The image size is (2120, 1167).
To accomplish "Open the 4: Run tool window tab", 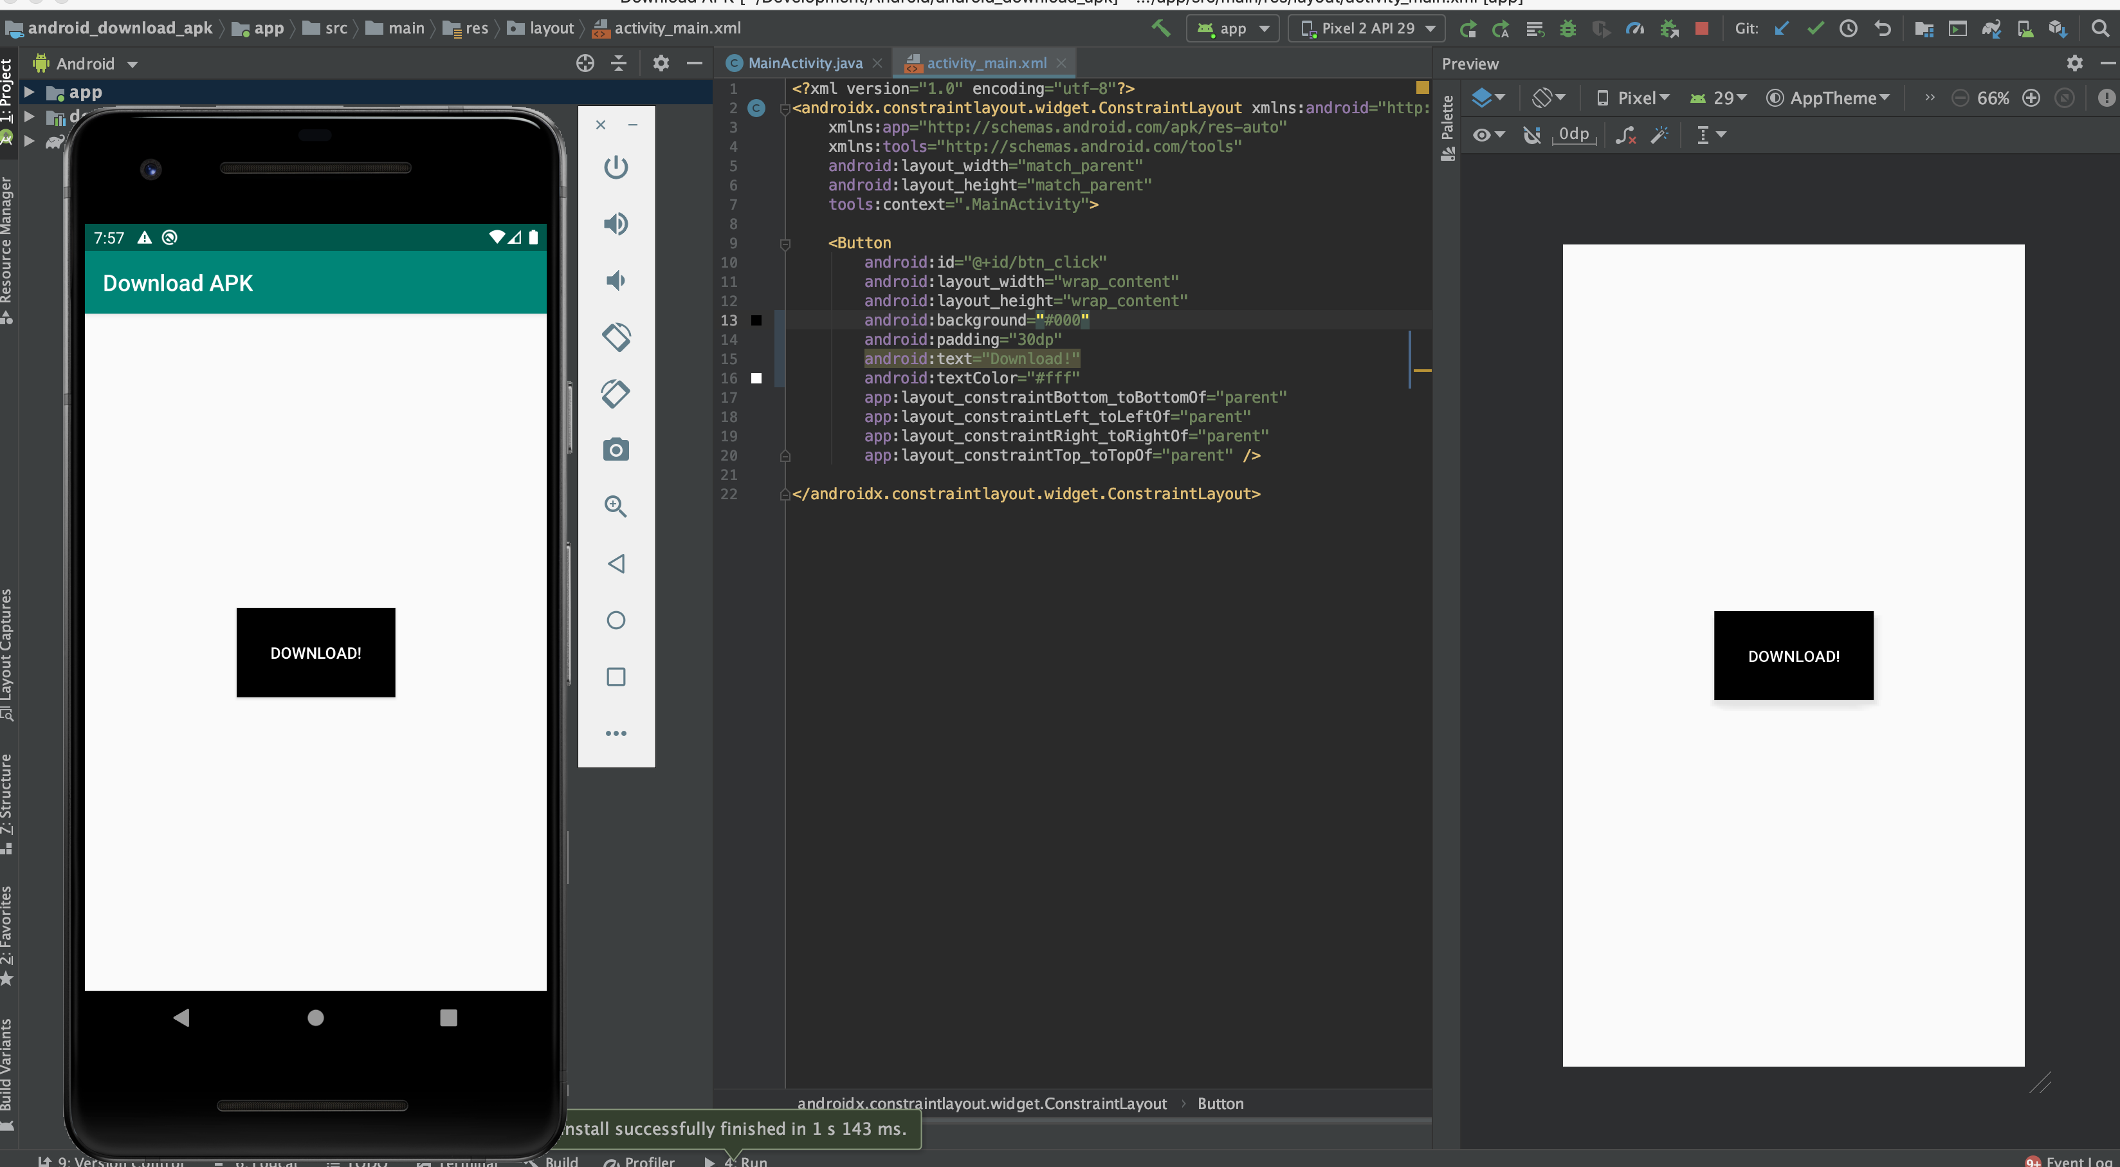I will [x=736, y=1161].
